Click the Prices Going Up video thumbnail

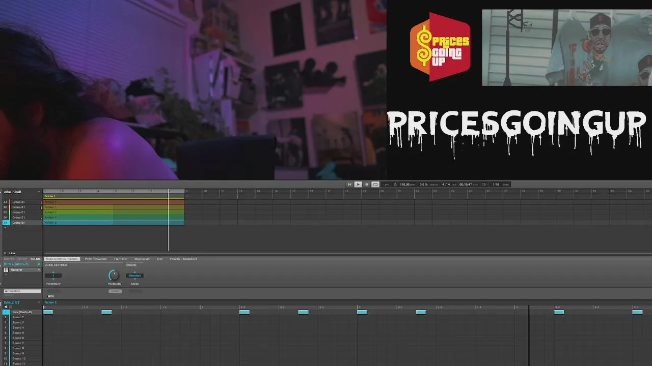click(x=567, y=47)
